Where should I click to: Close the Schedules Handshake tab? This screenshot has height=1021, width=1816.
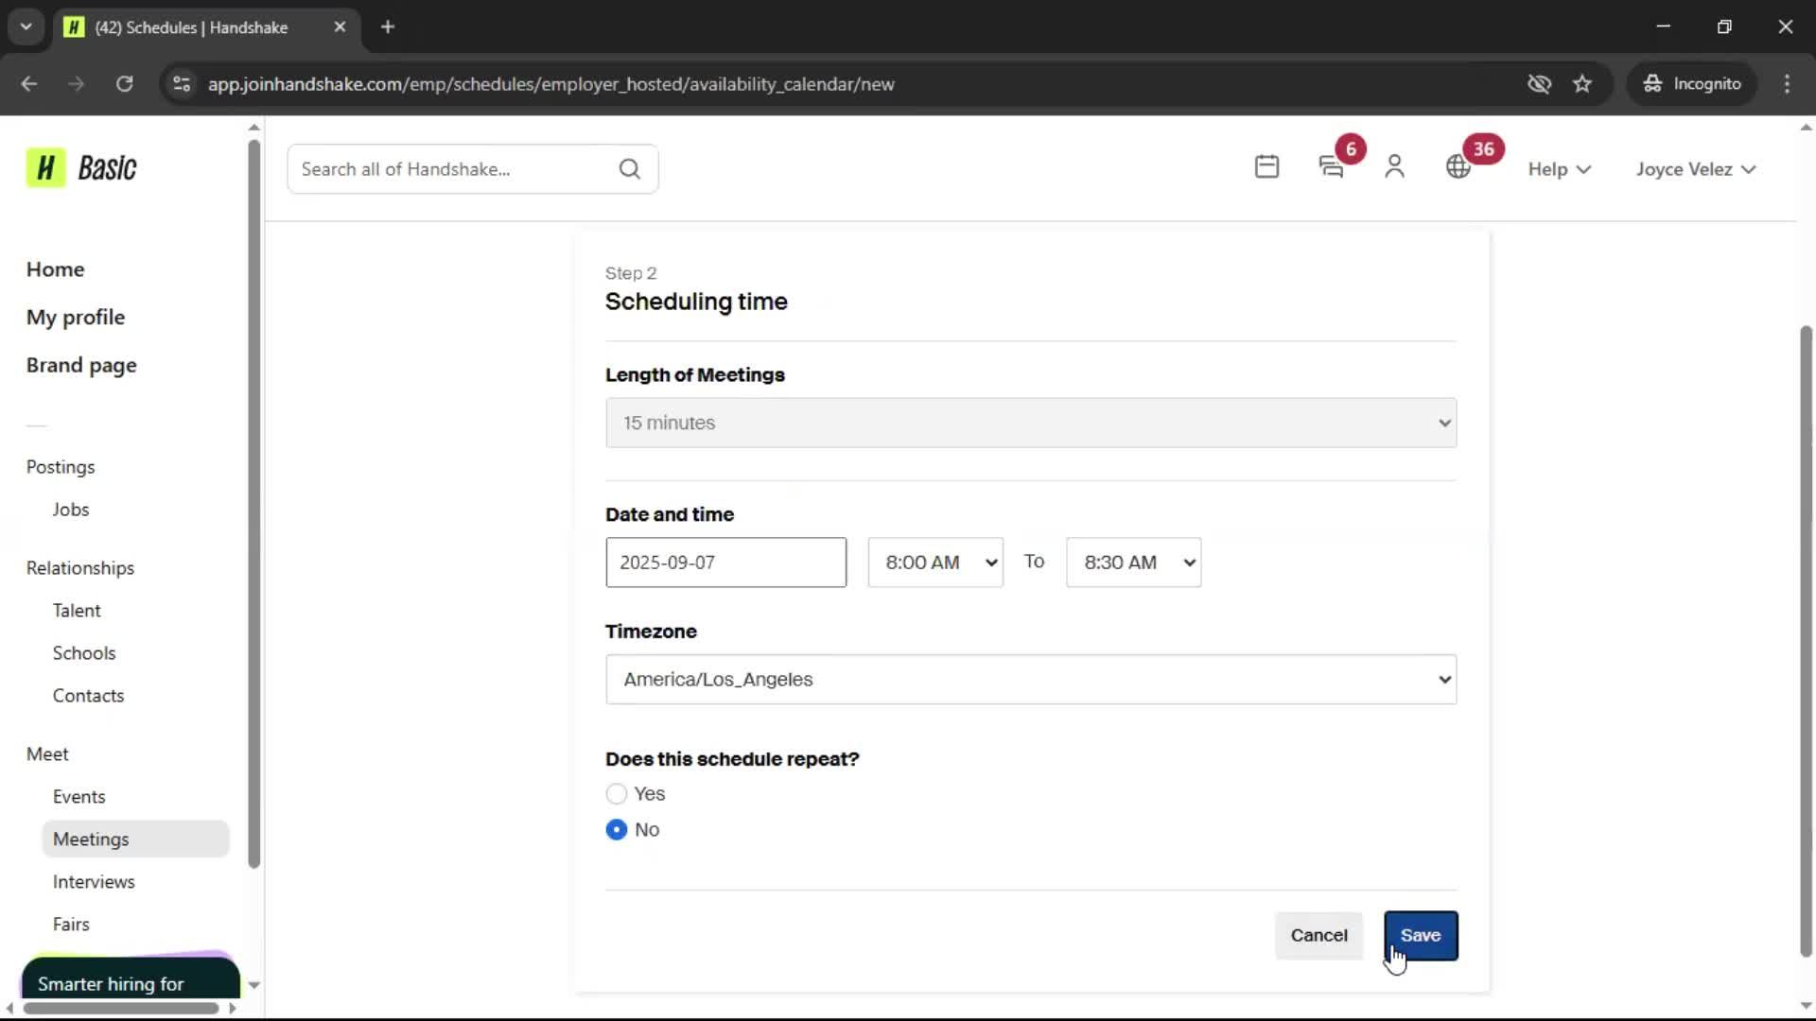point(340,27)
